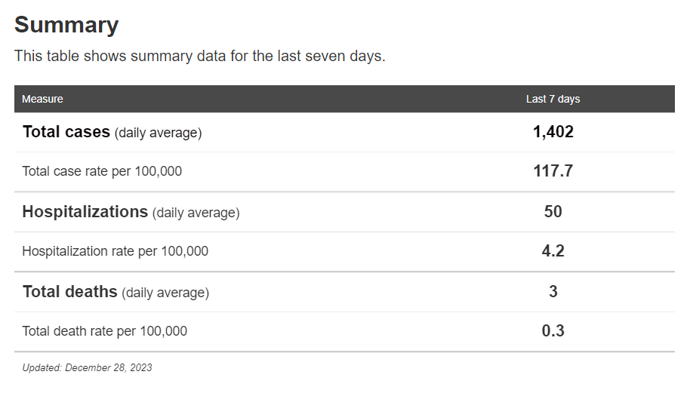Select the hospitalizations value of 50

coord(553,212)
